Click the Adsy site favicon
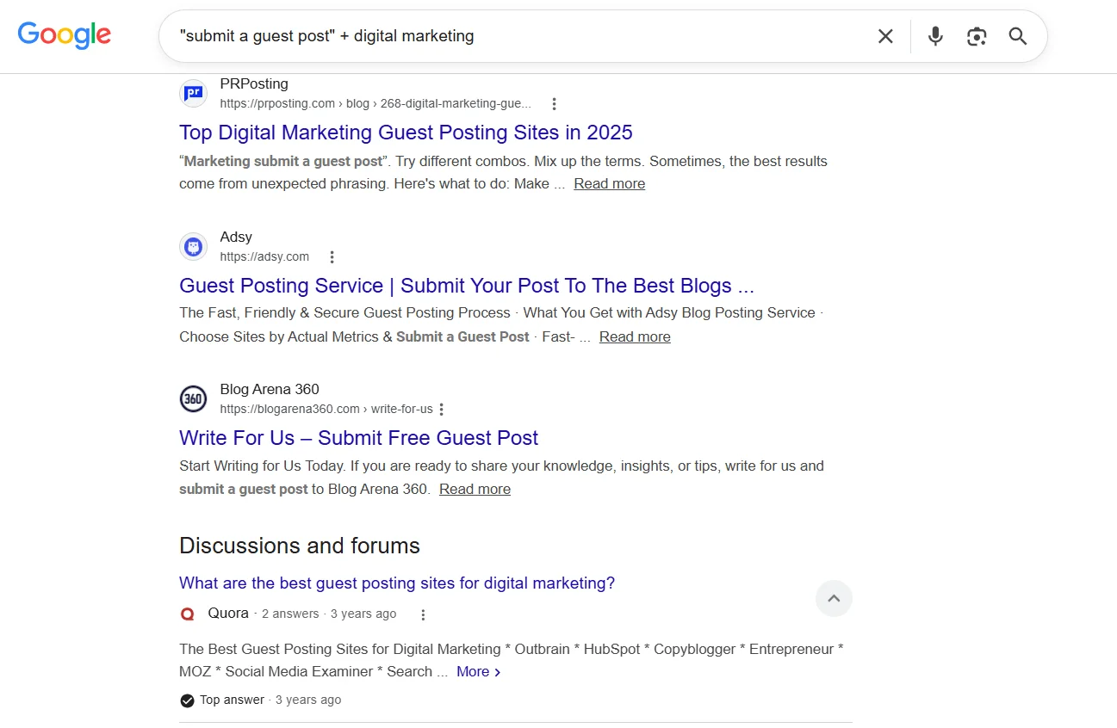1117x728 pixels. pos(193,246)
